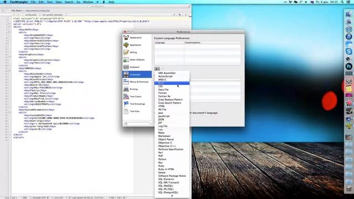Image resolution: width=354 pixels, height=199 pixels.
Task: Open the Go menu
Action: (78, 2)
